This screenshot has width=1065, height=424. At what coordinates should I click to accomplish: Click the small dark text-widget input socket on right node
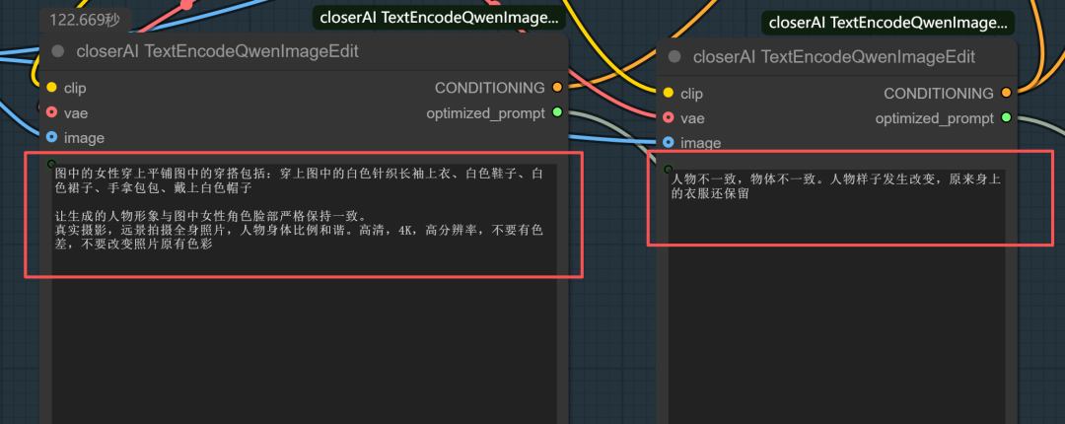669,170
